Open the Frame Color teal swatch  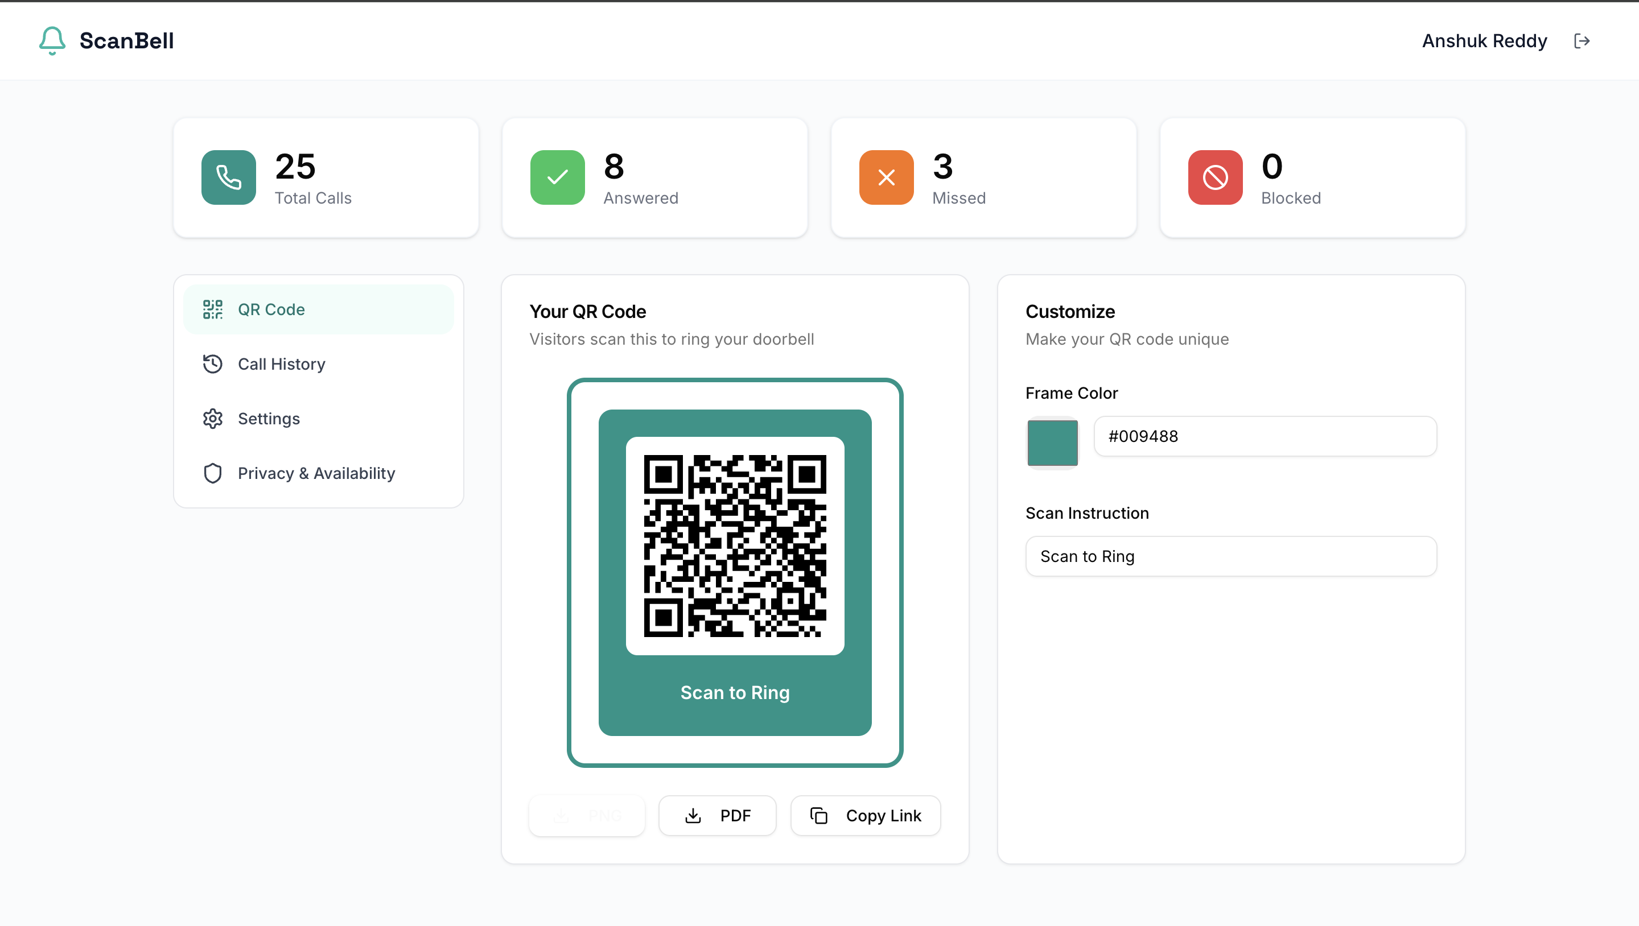[x=1052, y=443]
